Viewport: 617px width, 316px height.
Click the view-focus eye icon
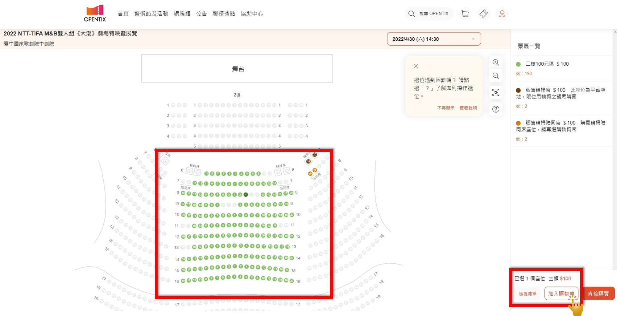[496, 92]
